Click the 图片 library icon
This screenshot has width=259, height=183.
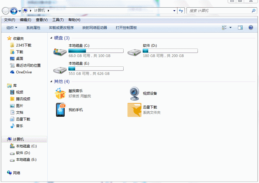pyautogui.click(x=12, y=106)
